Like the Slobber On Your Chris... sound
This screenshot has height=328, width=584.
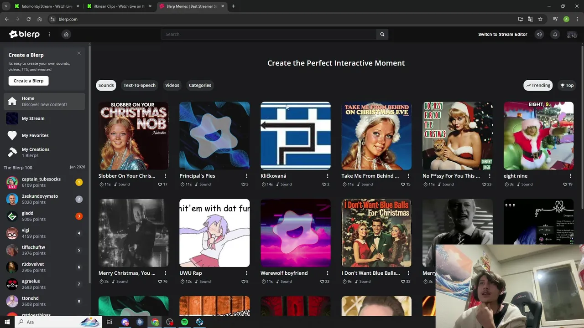[160, 184]
